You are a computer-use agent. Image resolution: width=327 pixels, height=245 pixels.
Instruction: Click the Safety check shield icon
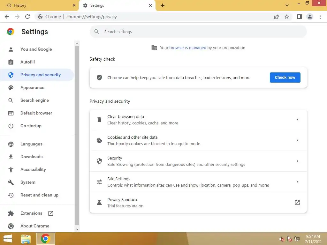point(99,78)
